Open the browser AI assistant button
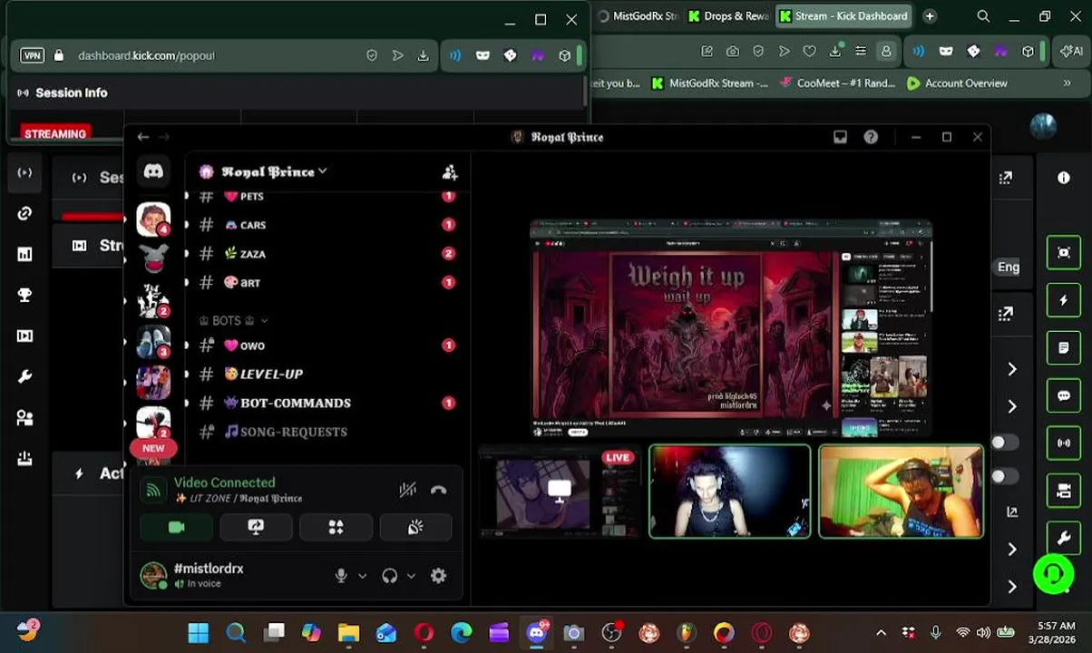 click(1070, 52)
